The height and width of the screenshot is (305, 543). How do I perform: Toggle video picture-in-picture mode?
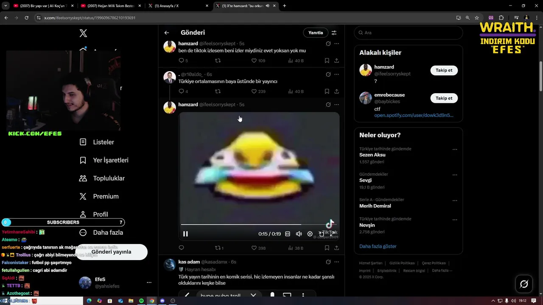(322, 234)
